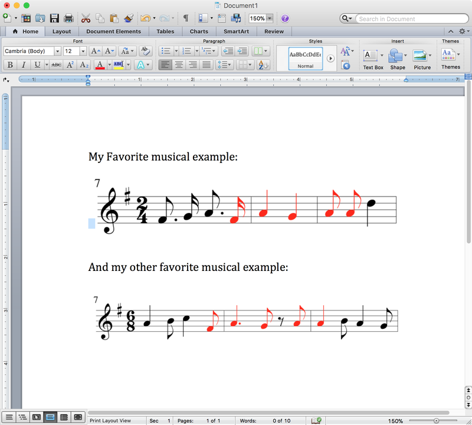Click the Picture insert icon
Viewport: 472px width, 425px height.
point(421,57)
